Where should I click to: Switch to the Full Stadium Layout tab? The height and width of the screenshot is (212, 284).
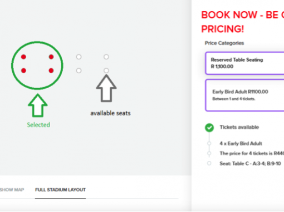point(60,190)
